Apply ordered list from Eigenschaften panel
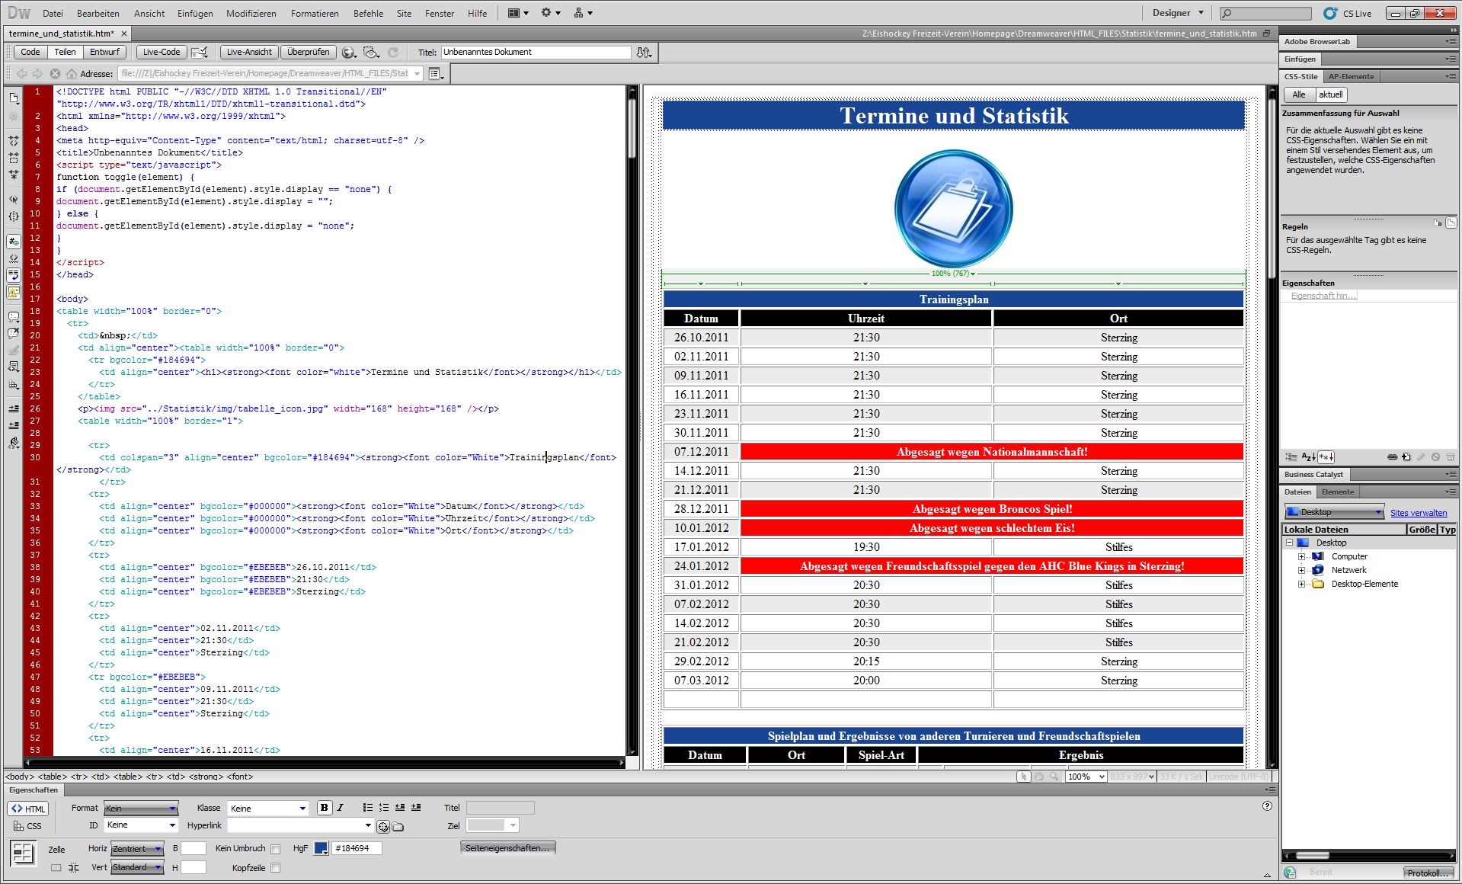The image size is (1462, 884). (x=384, y=808)
